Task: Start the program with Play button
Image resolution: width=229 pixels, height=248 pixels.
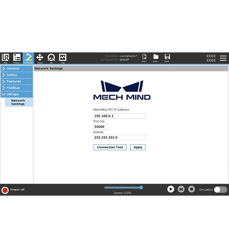Action: pyautogui.click(x=171, y=189)
